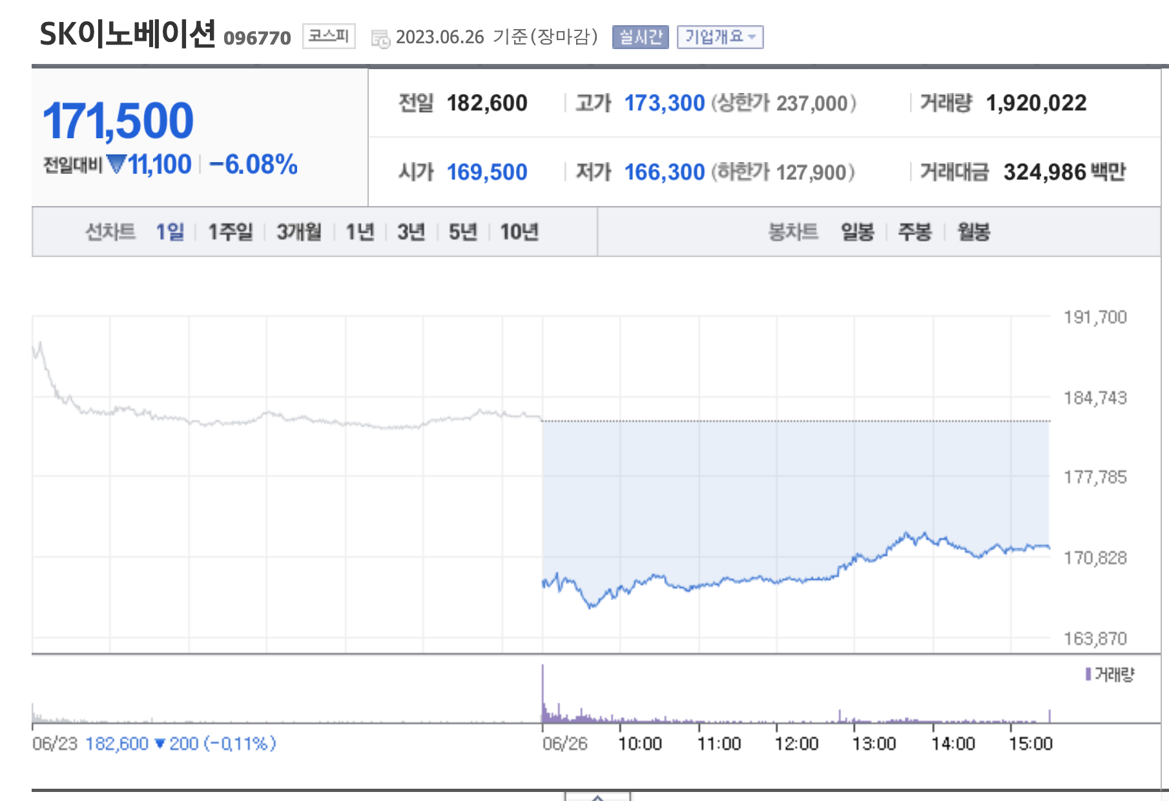The width and height of the screenshot is (1169, 801).
Task: Select the 1주일 line chart tab
Action: click(x=231, y=231)
